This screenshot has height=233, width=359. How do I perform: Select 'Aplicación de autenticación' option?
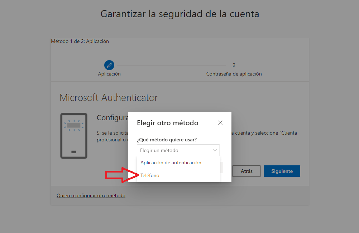coord(178,162)
